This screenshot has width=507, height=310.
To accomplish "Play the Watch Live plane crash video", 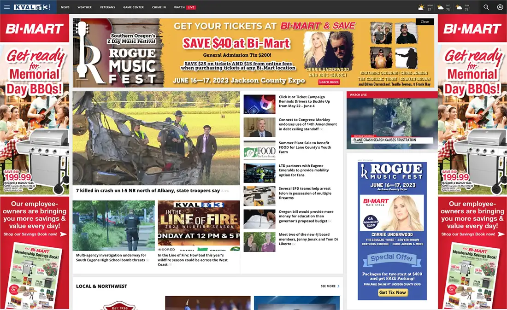I will (392, 123).
